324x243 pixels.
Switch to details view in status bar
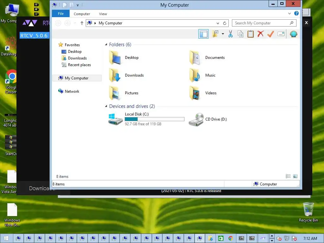click(288, 176)
